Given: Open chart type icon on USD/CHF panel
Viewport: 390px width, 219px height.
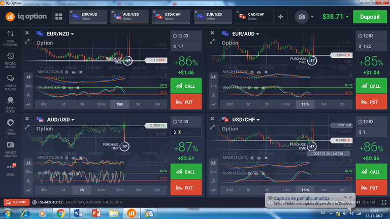Looking at the screenshot, I should click(x=213, y=163).
